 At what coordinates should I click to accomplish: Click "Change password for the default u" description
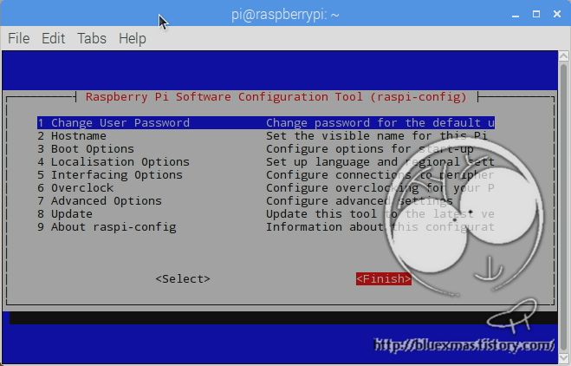[380, 123]
